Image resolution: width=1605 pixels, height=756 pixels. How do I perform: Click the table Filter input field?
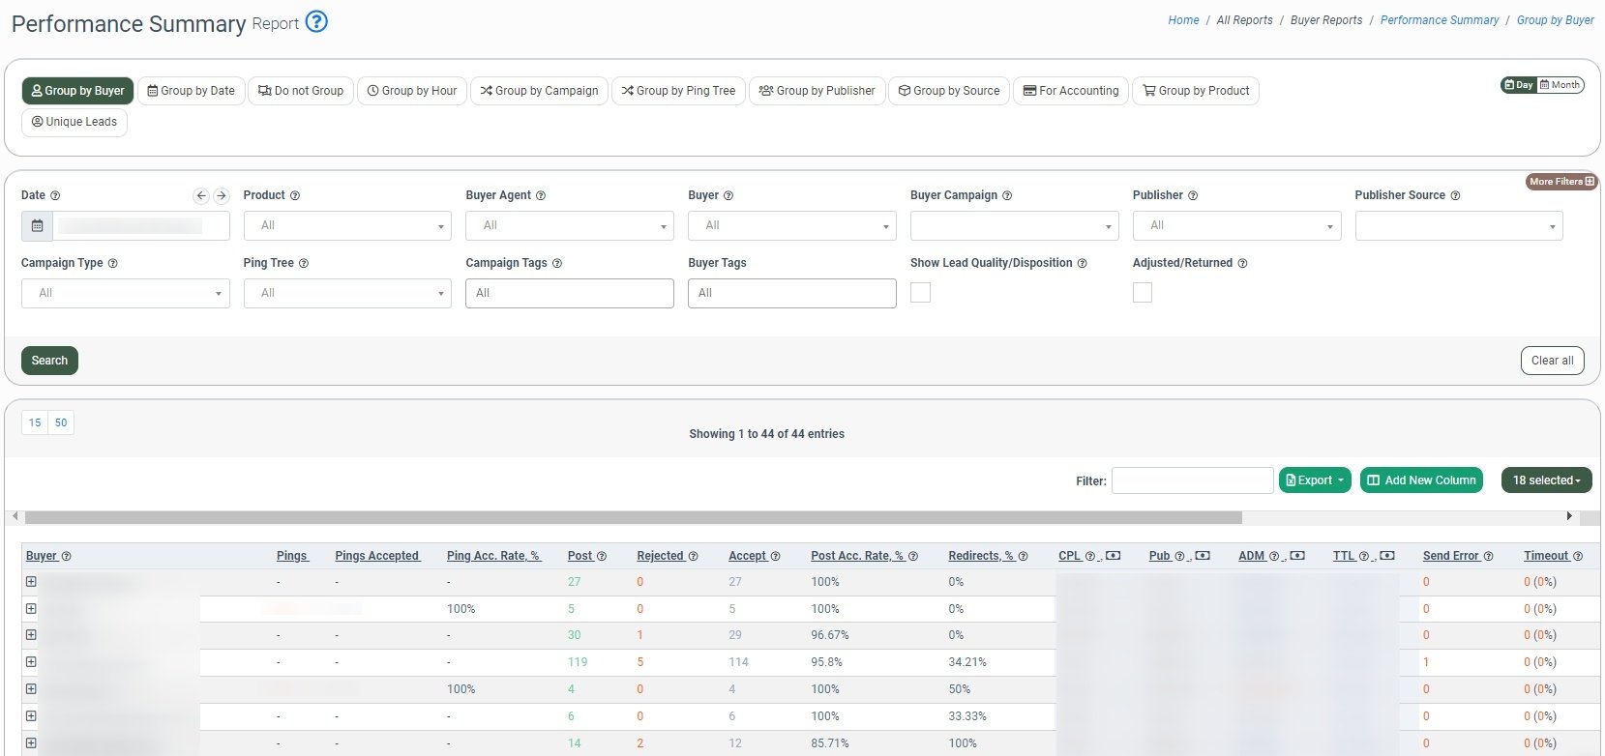click(1192, 480)
